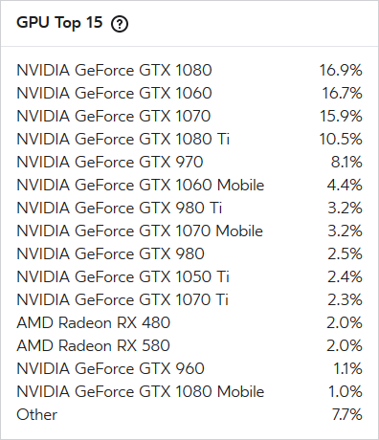Viewport: 379px width, 440px height.
Task: Click the NVIDIA GeForce GTX 980 Ti entry
Action: (189, 208)
